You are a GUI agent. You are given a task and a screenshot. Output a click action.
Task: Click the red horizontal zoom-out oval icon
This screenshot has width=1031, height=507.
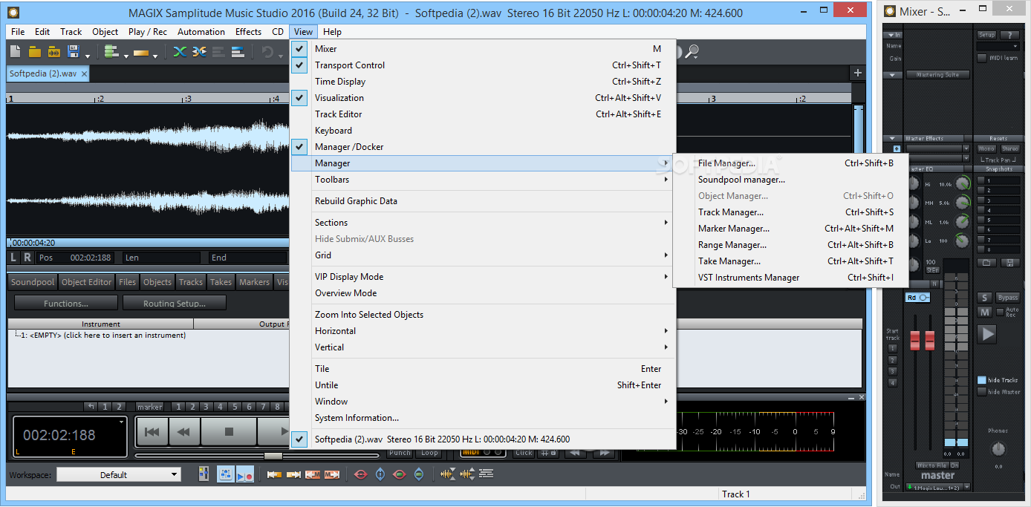coord(361,474)
